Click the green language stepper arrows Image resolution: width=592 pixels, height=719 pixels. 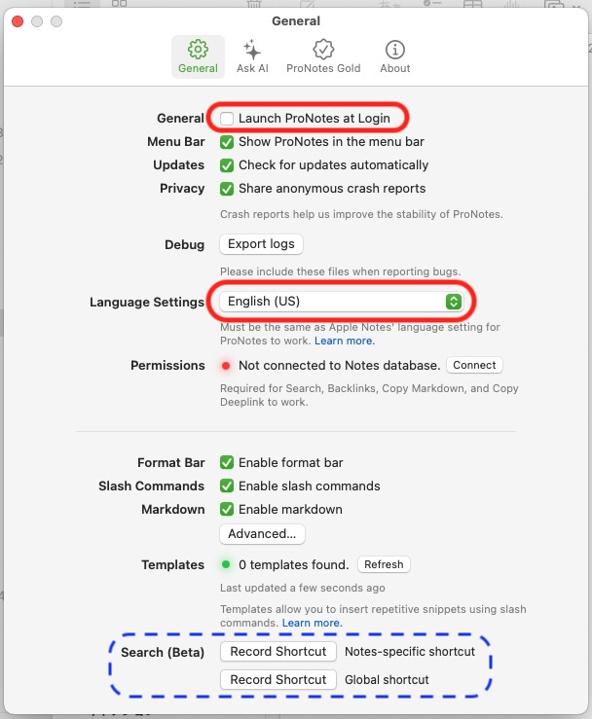454,302
